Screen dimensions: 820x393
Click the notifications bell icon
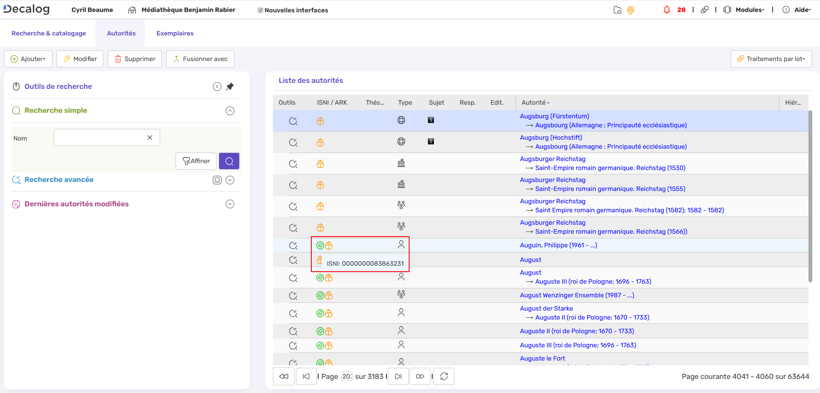pos(667,10)
